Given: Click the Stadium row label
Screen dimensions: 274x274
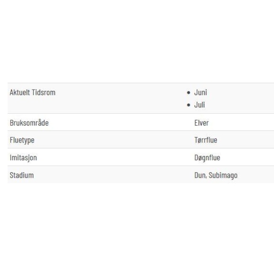Looking at the screenshot, I should (x=21, y=175).
